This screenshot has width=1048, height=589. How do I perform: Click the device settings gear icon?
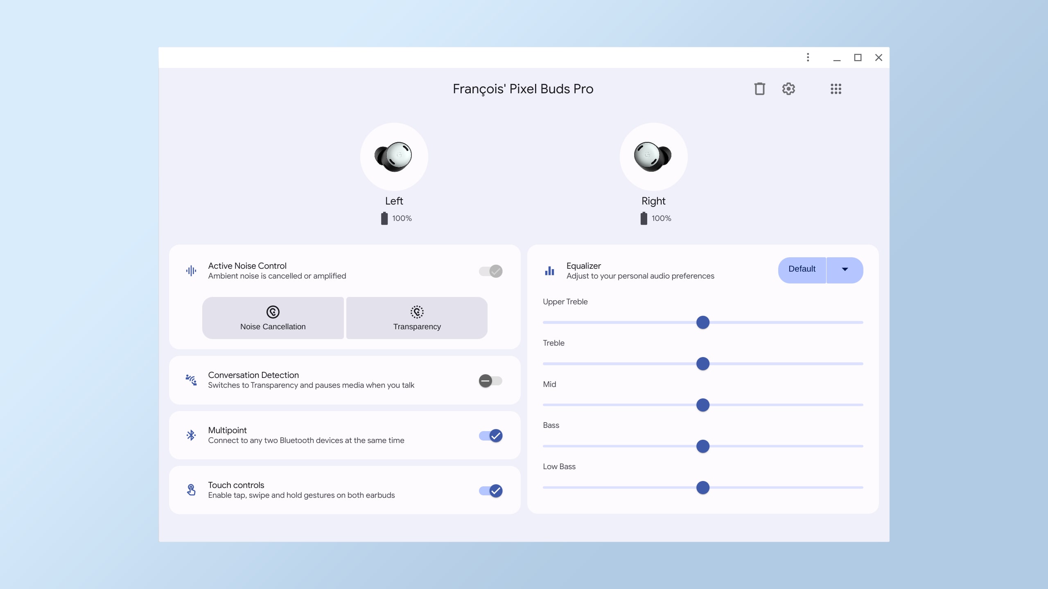[789, 88]
